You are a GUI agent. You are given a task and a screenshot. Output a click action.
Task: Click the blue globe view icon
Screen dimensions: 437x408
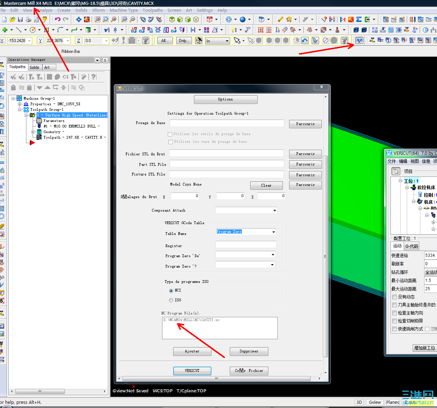228,19
